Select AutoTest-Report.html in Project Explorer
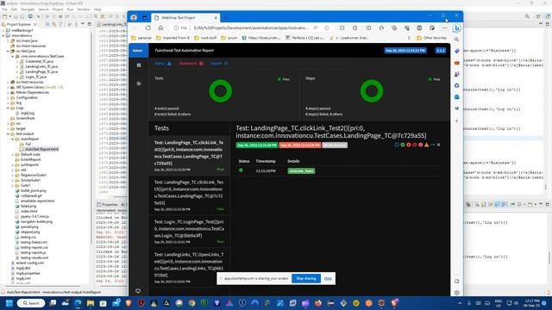 (41, 149)
